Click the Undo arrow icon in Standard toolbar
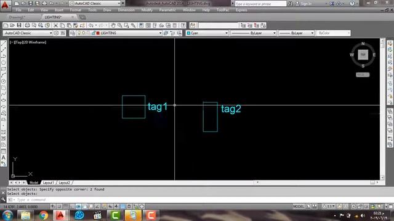The width and height of the screenshot is (394, 221). point(91,25)
